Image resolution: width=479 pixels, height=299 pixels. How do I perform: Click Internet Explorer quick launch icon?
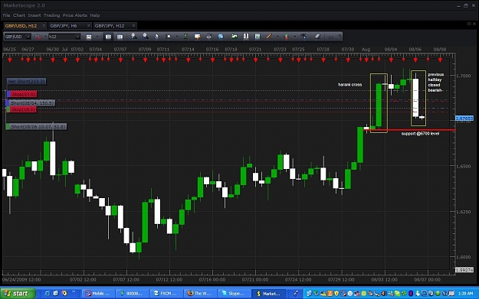(x=48, y=294)
